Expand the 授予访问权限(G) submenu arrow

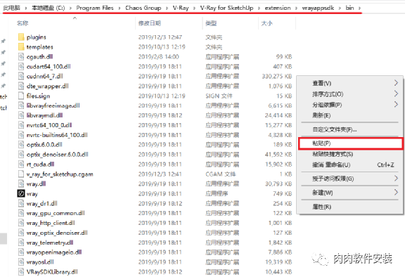point(397,178)
